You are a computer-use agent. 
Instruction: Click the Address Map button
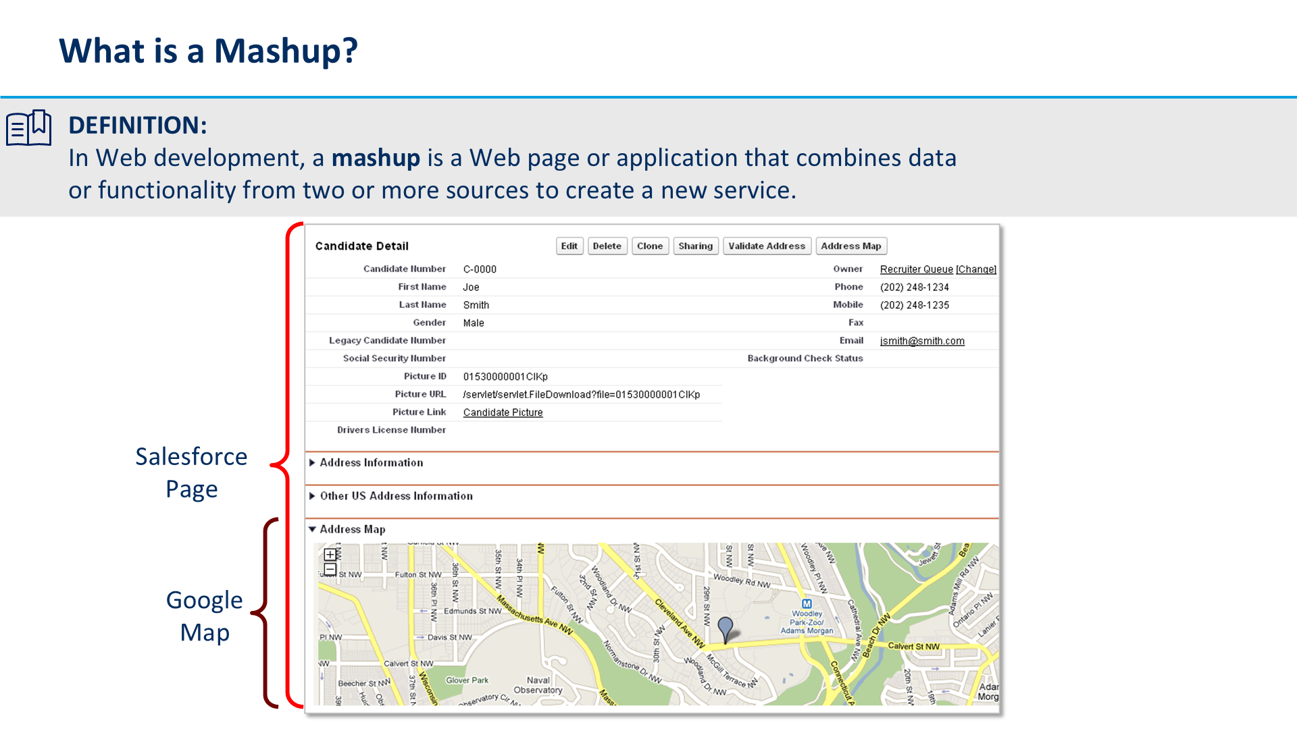point(851,246)
